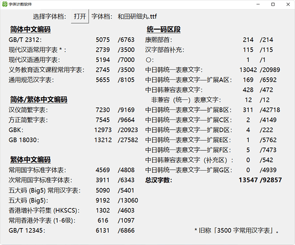Screen dimensions: 295x245
Task: Click the total count 13547 /92857
Action: 260,180
